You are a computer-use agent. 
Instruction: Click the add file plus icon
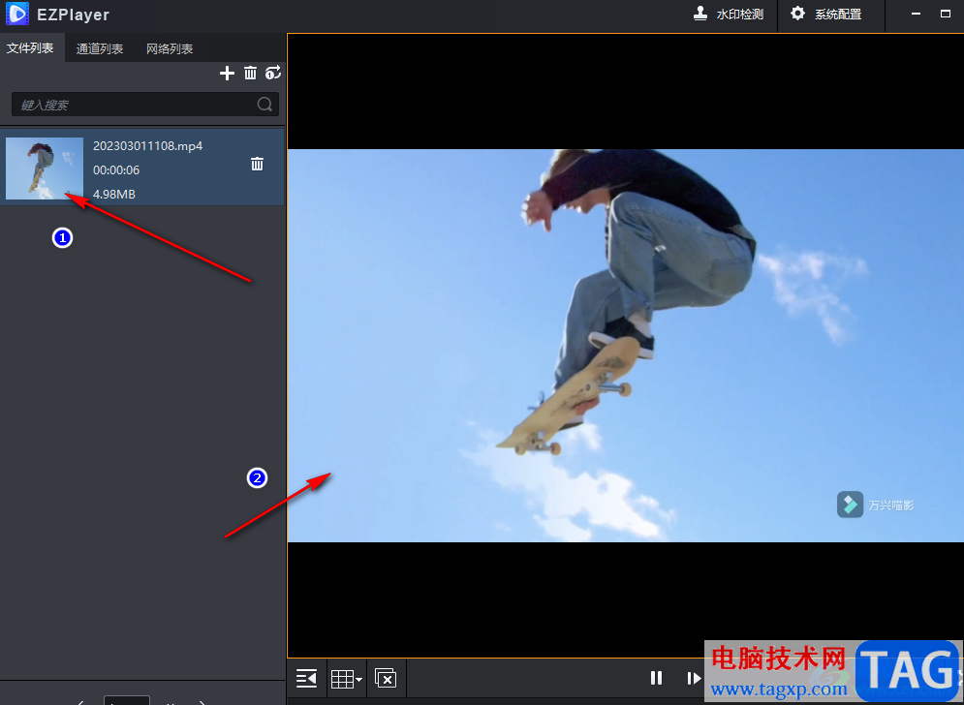pos(227,74)
